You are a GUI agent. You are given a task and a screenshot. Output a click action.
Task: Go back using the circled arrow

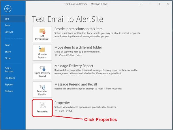coord(8,9)
